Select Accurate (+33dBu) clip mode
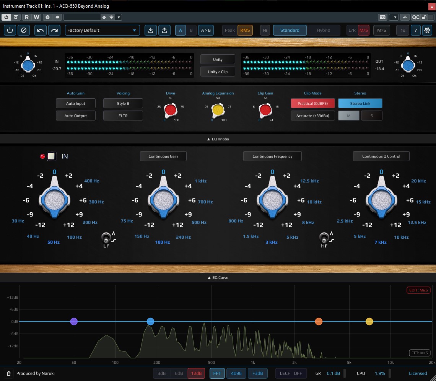 (x=313, y=116)
